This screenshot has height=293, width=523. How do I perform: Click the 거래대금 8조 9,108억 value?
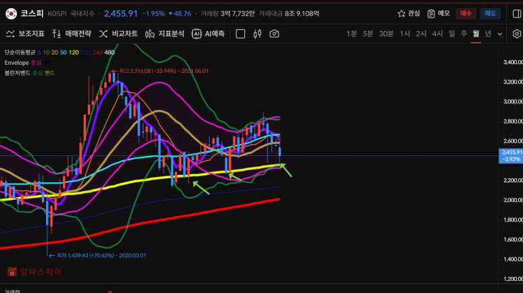289,14
